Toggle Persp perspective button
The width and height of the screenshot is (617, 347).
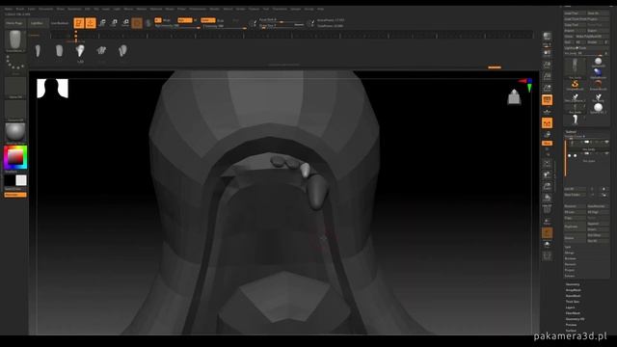tap(547, 100)
